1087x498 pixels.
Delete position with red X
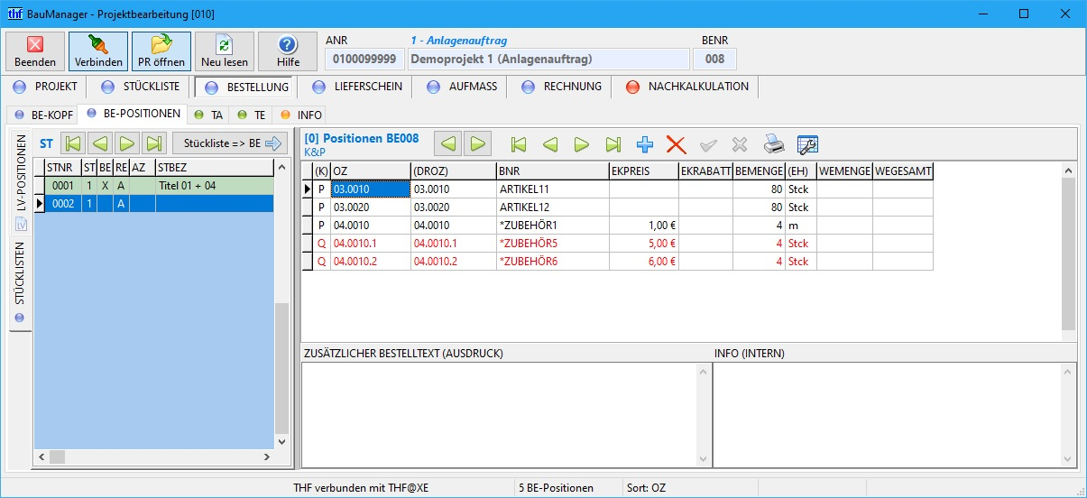tap(676, 144)
